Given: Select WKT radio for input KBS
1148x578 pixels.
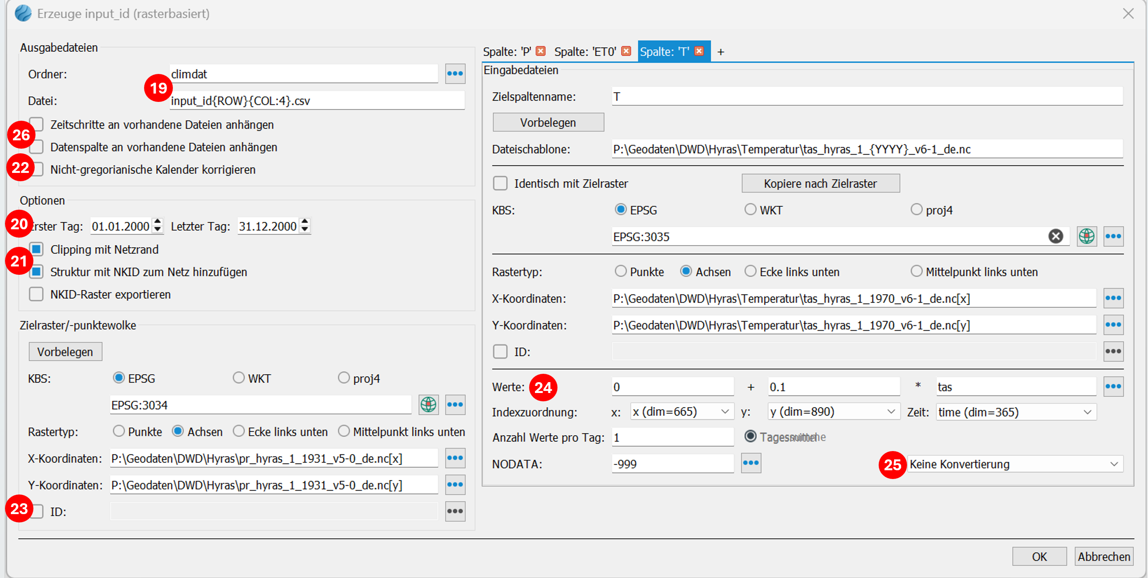Looking at the screenshot, I should pos(750,210).
